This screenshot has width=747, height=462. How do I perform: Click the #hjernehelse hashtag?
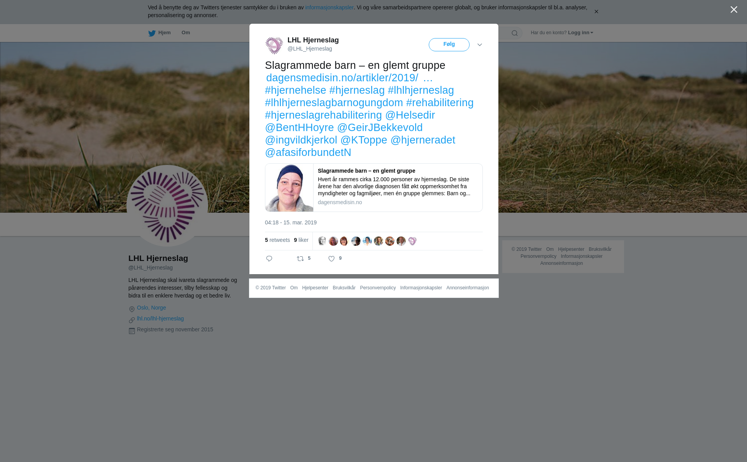click(x=296, y=90)
